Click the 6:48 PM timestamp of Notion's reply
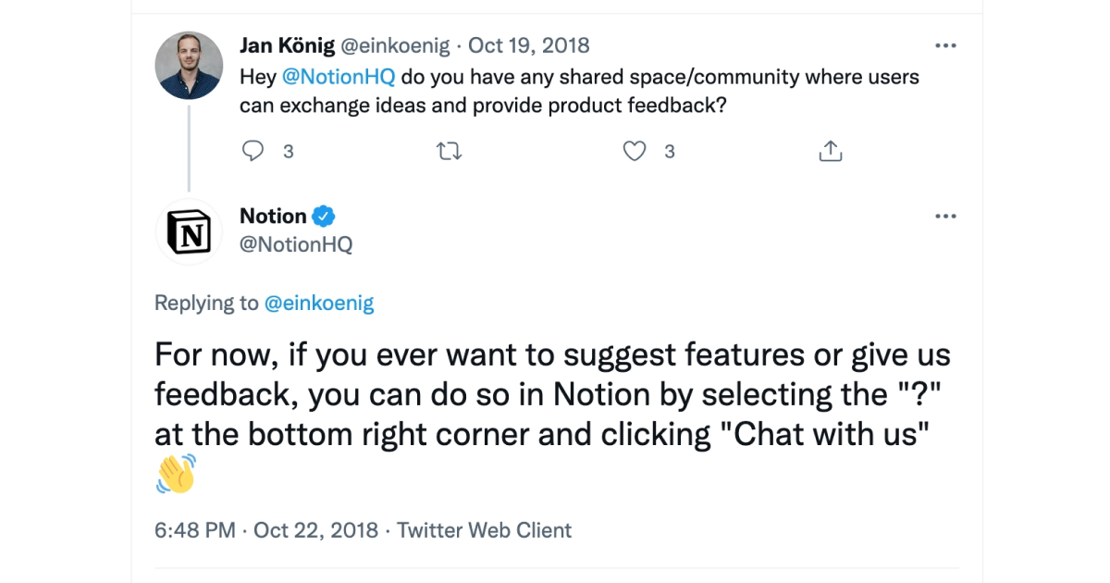Viewport: 1110px width, 583px height. 193,530
